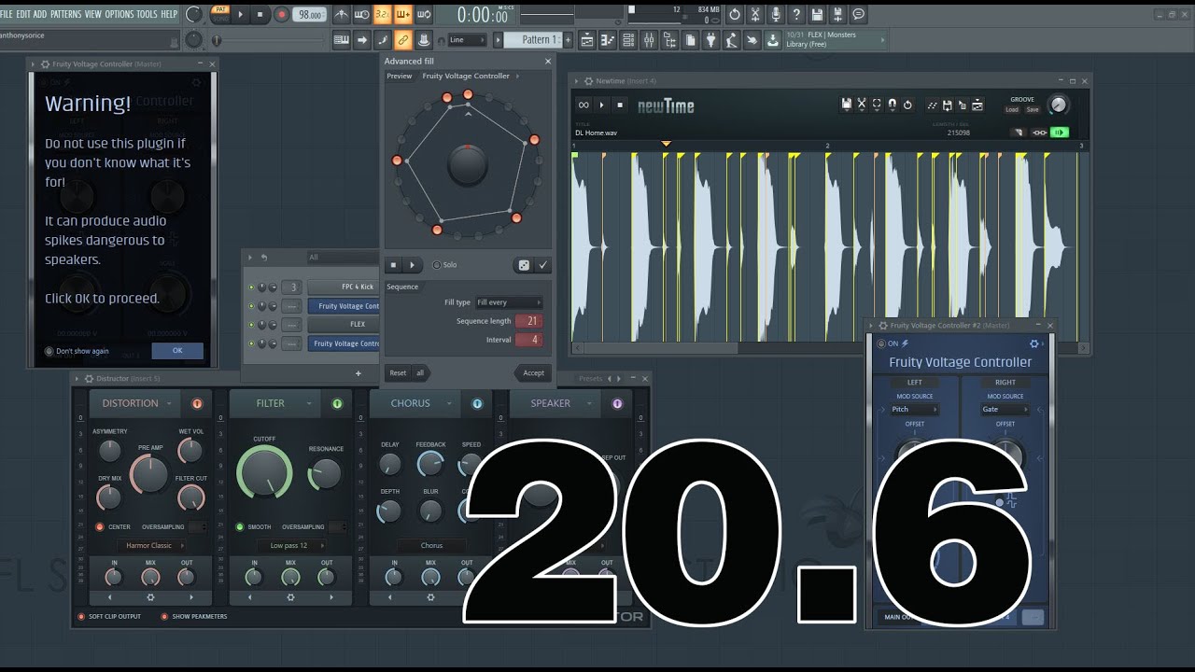Toggle the Smooth option in Filter
Screen dimensions: 1195x672
click(x=253, y=527)
